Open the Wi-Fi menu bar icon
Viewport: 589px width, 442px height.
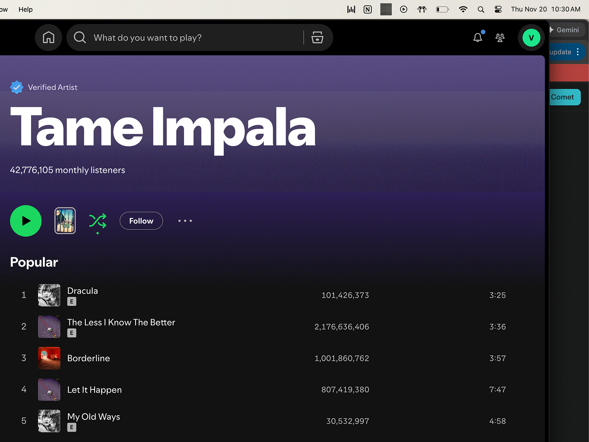(x=463, y=9)
